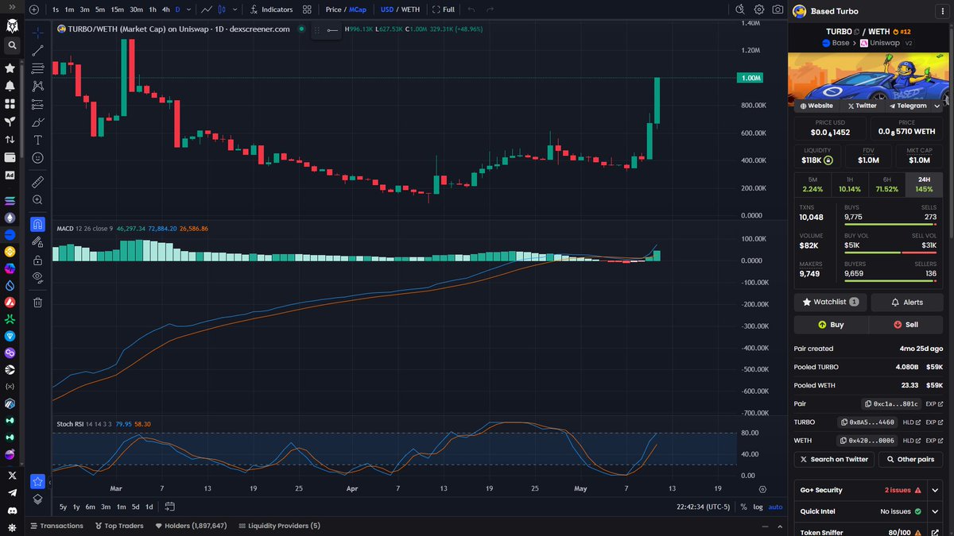
Task: Take a chart snapshot with camera icon
Action: (x=778, y=10)
